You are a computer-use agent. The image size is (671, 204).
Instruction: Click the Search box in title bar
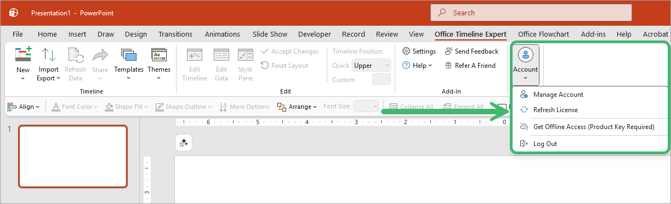(531, 13)
